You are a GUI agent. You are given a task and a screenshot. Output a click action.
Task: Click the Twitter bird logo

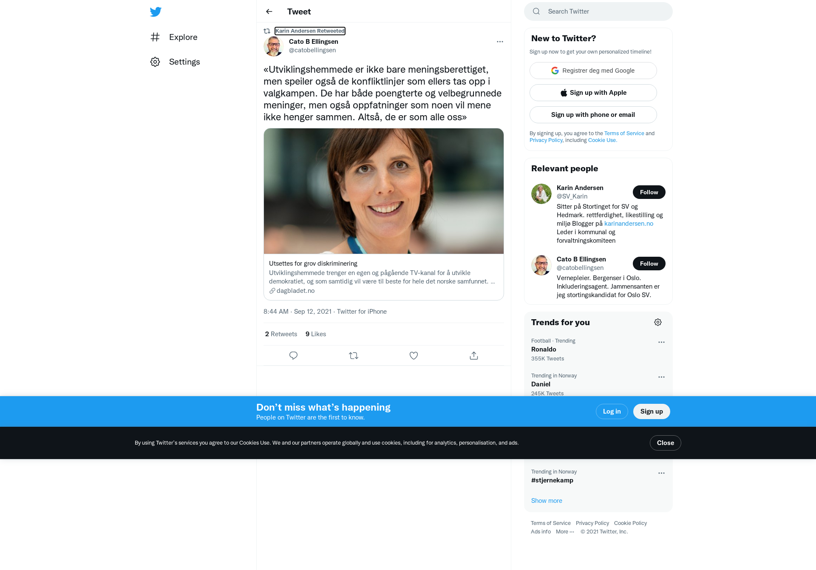pyautogui.click(x=156, y=11)
